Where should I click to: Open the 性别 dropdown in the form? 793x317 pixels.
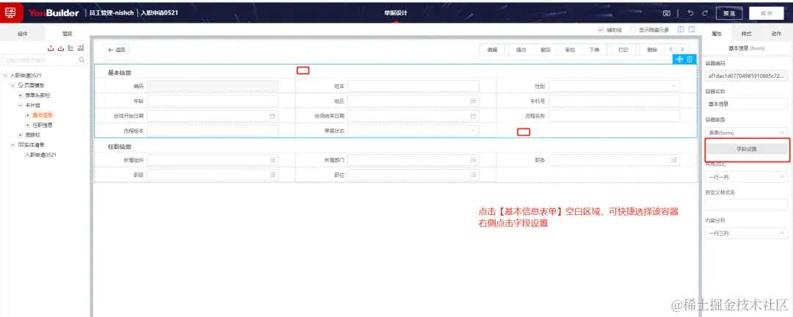[614, 86]
